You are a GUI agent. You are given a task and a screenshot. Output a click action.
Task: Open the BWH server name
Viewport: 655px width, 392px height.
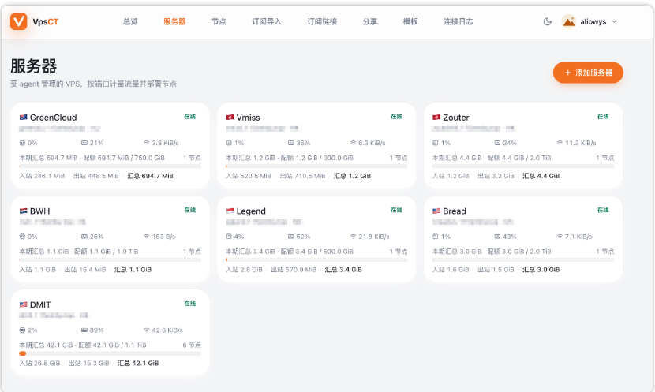[x=39, y=211]
